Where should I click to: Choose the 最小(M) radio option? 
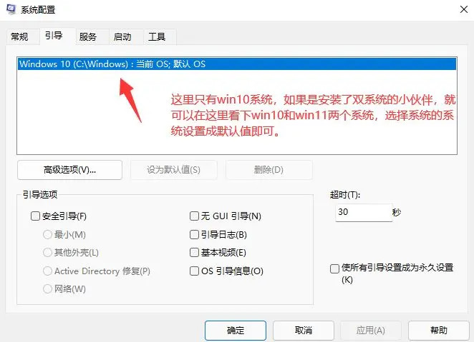pyautogui.click(x=47, y=234)
